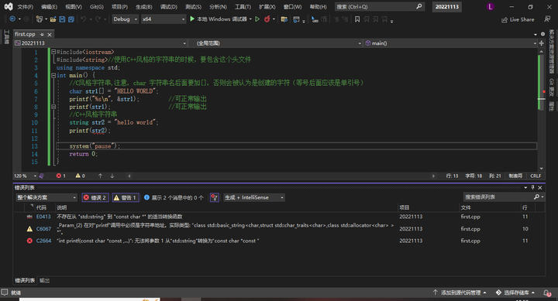Click the hot reload flame icon
The height and width of the screenshot is (301, 558).
click(x=267, y=19)
